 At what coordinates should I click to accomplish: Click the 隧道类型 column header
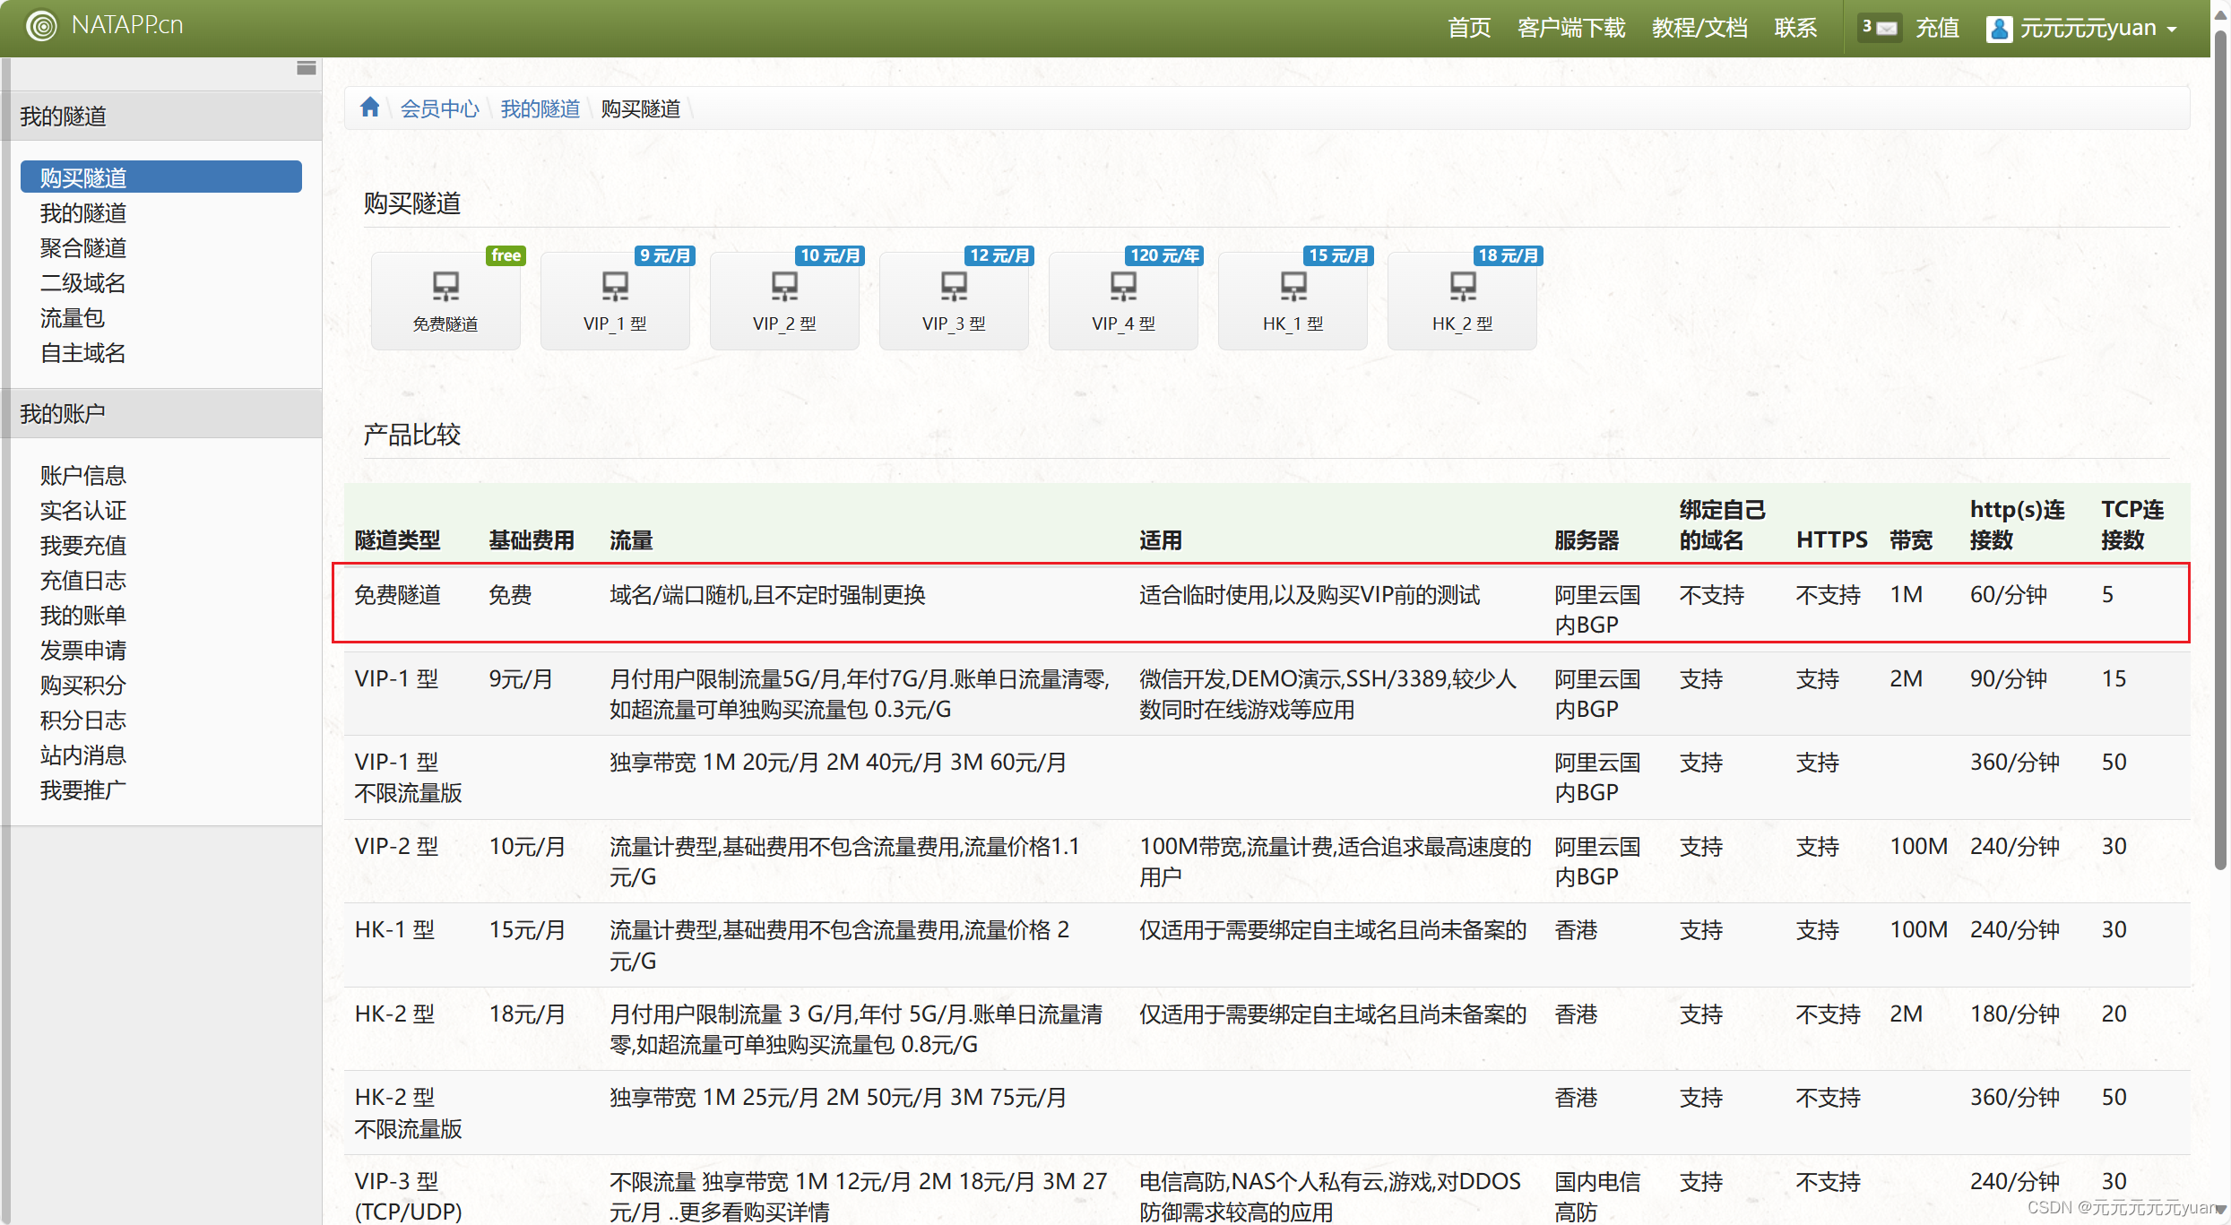(398, 540)
